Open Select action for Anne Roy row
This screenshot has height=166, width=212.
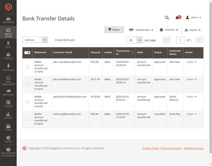click(192, 114)
